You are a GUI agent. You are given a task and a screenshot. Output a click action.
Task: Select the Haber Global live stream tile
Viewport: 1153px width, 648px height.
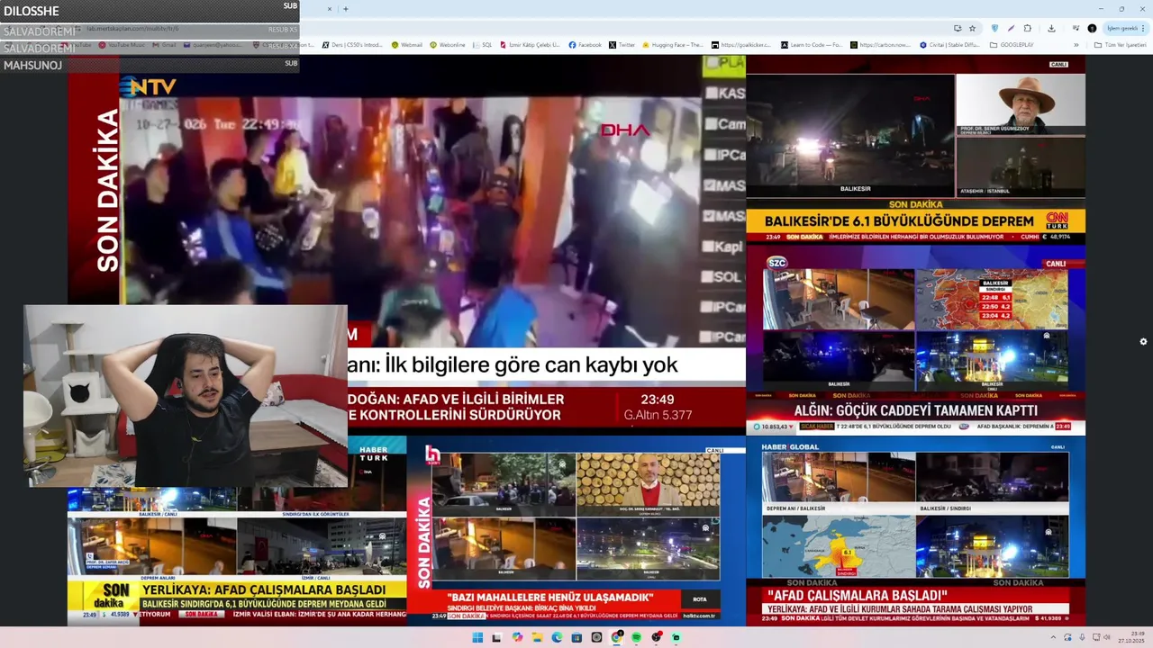pos(915,531)
